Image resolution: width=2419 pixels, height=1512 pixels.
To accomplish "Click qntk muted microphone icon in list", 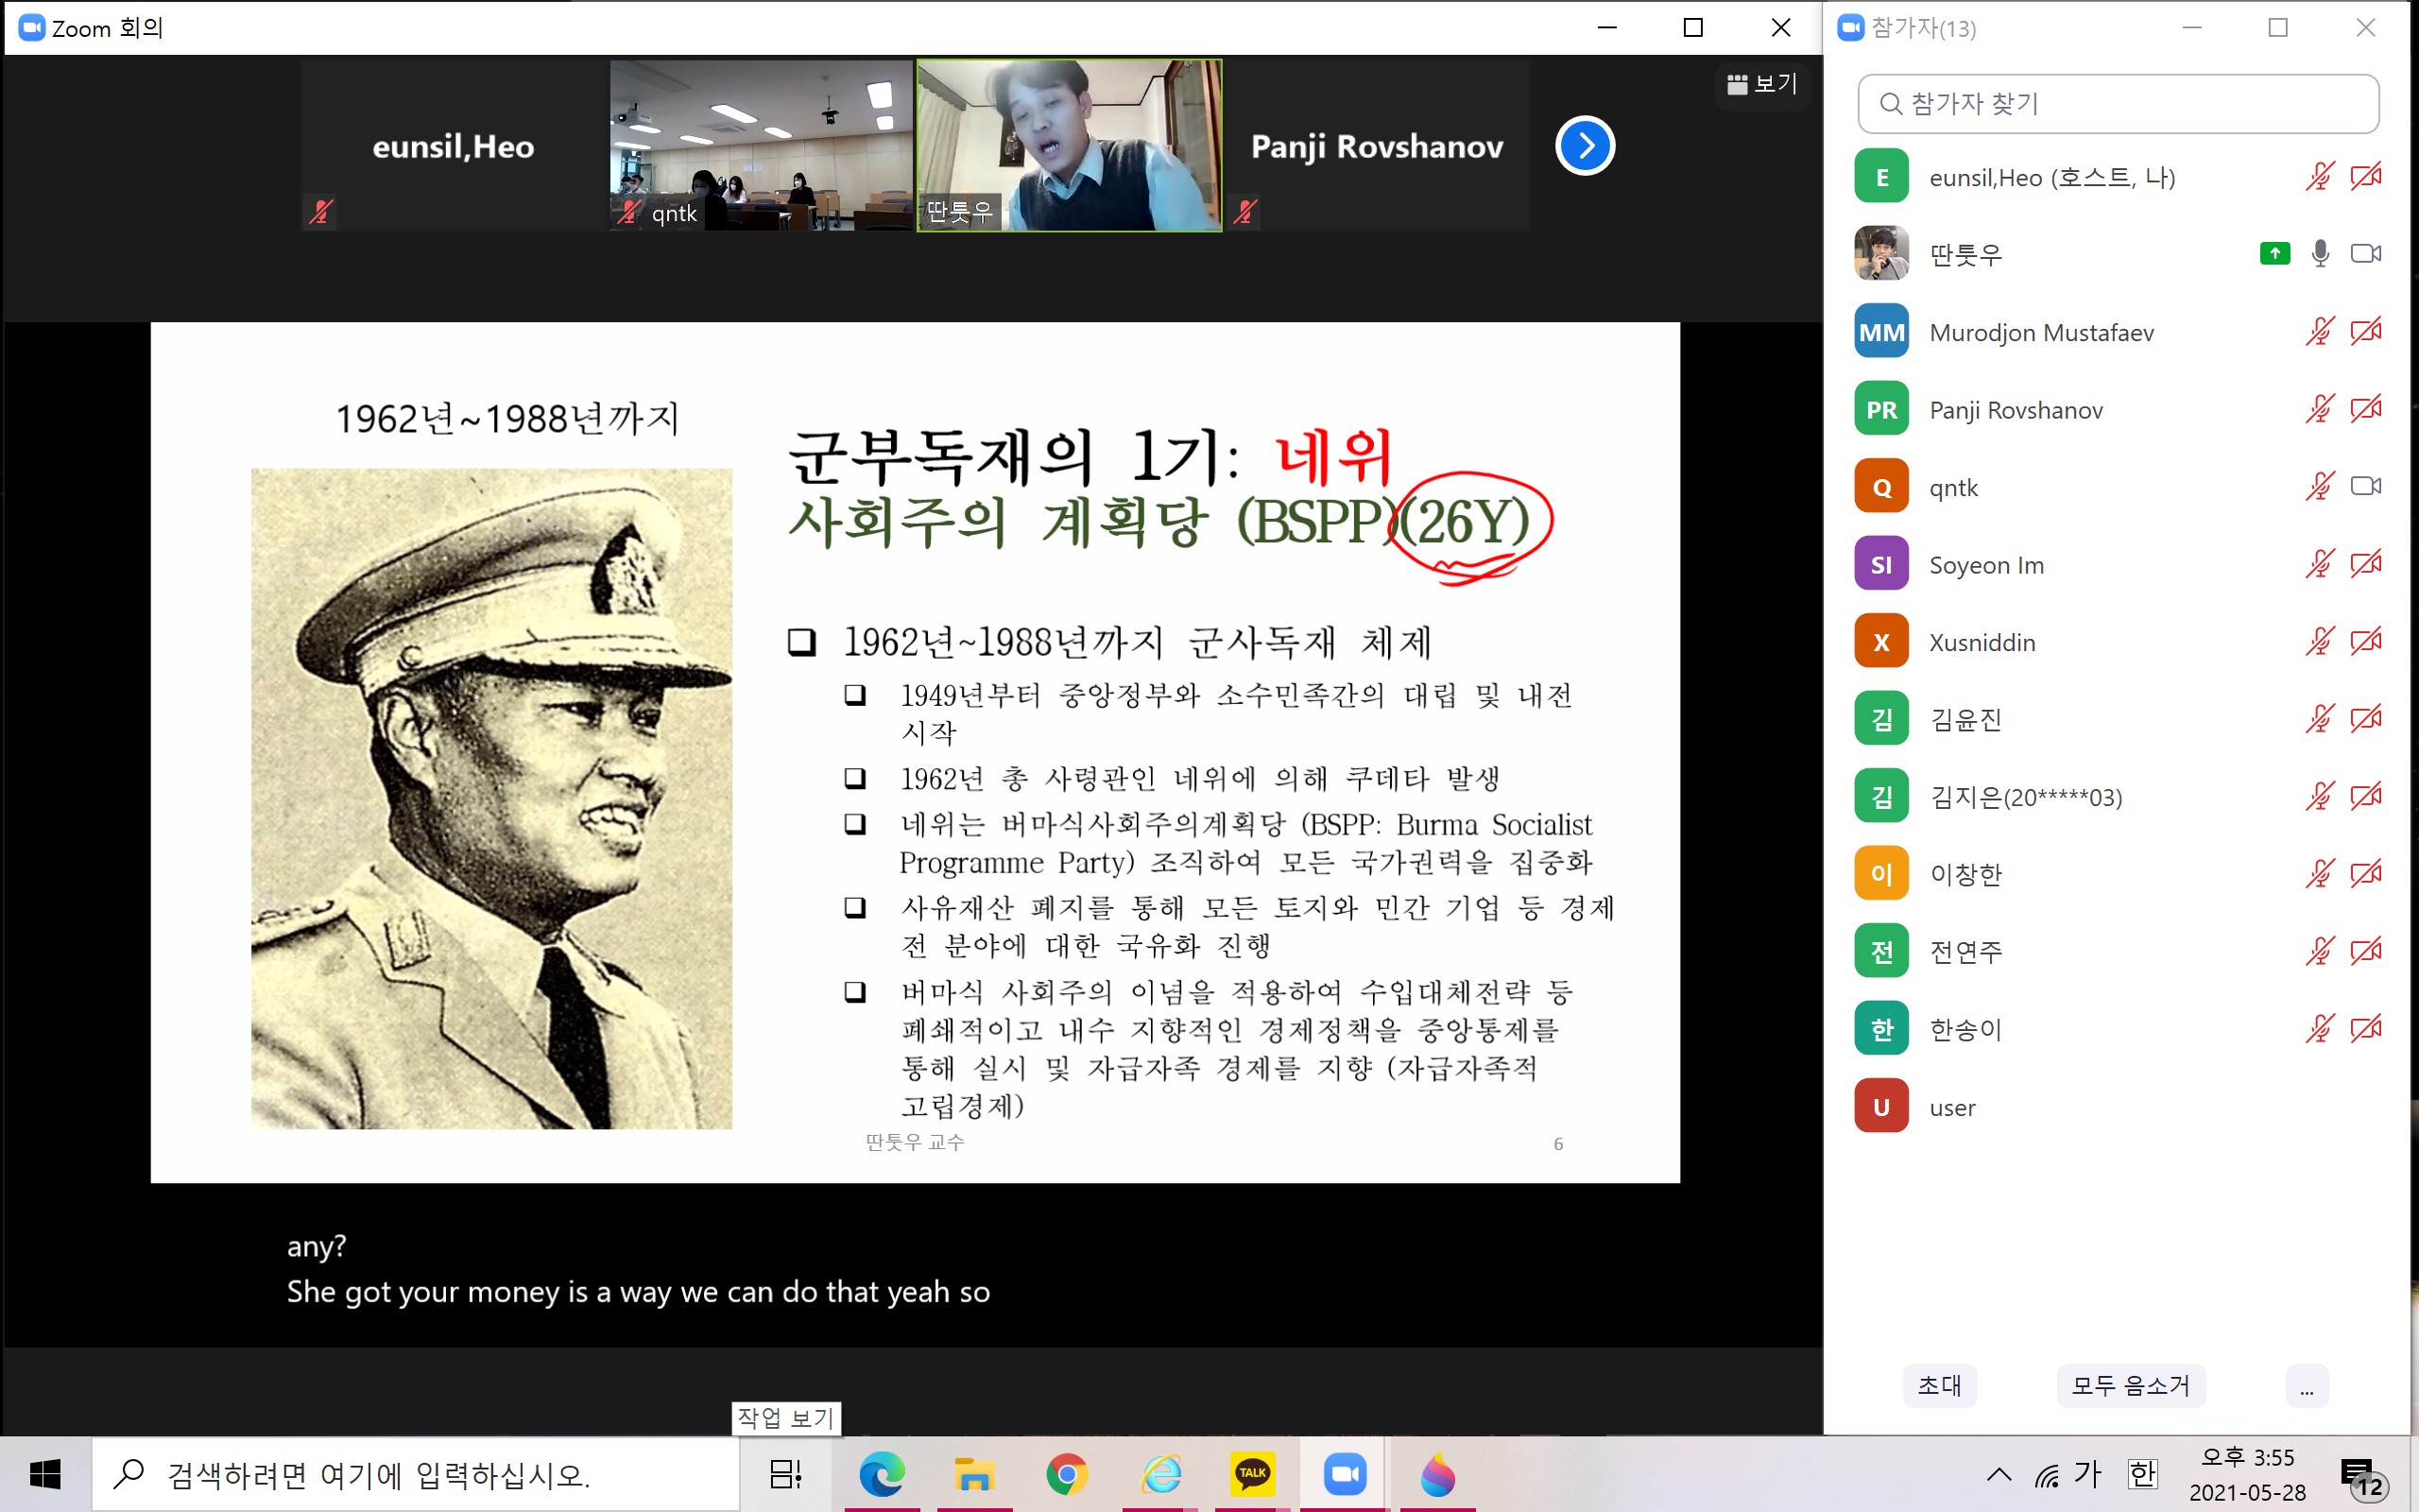I will click(2319, 487).
